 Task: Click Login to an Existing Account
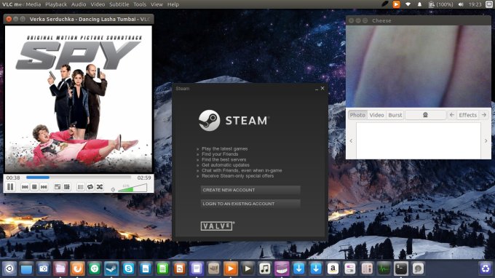[x=250, y=204]
